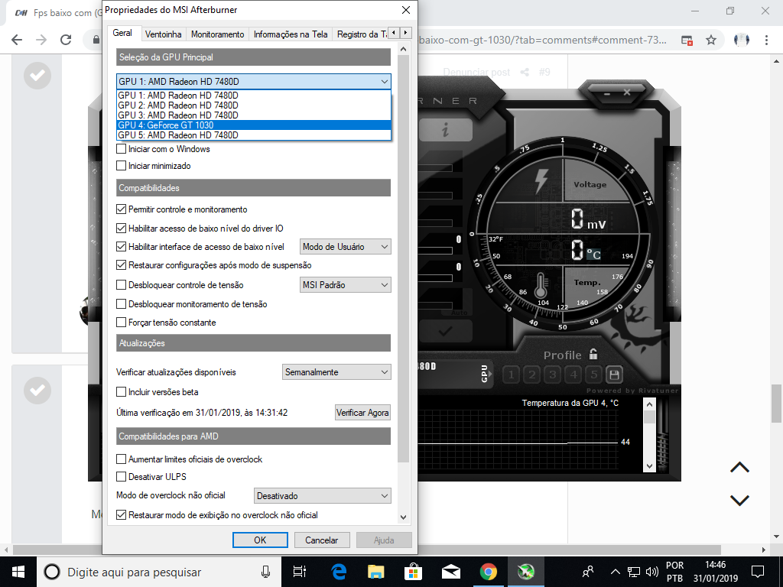The width and height of the screenshot is (783, 587).
Task: Bookmark page with Chrome star icon
Action: point(711,40)
